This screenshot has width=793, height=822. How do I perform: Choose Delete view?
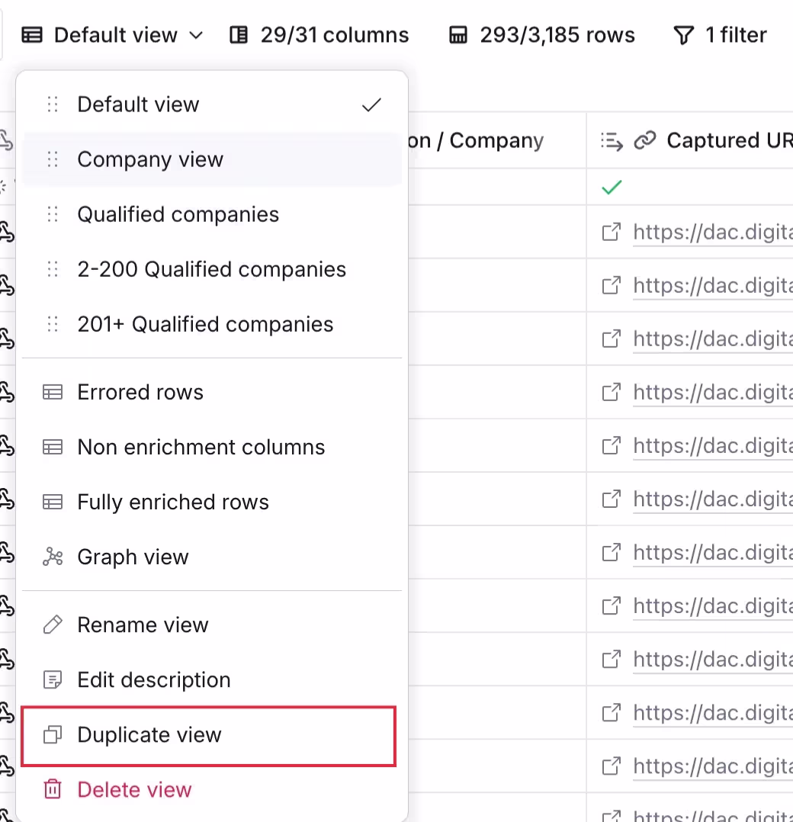click(212, 790)
